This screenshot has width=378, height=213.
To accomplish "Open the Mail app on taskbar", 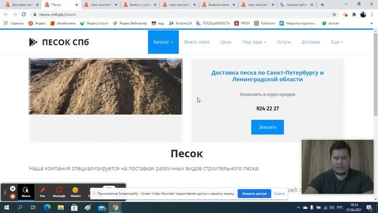I will point(102,208).
